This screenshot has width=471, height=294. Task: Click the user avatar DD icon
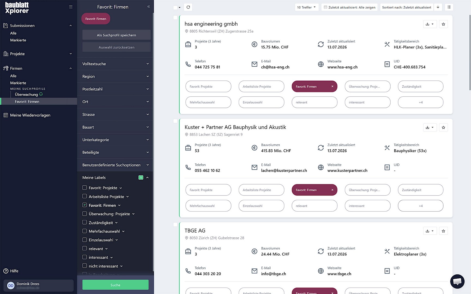pos(11,286)
